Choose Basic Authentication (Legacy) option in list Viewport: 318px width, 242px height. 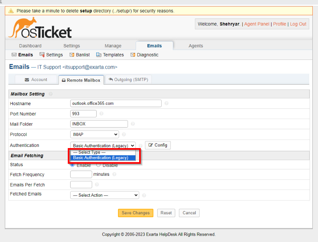pyautogui.click(x=101, y=158)
